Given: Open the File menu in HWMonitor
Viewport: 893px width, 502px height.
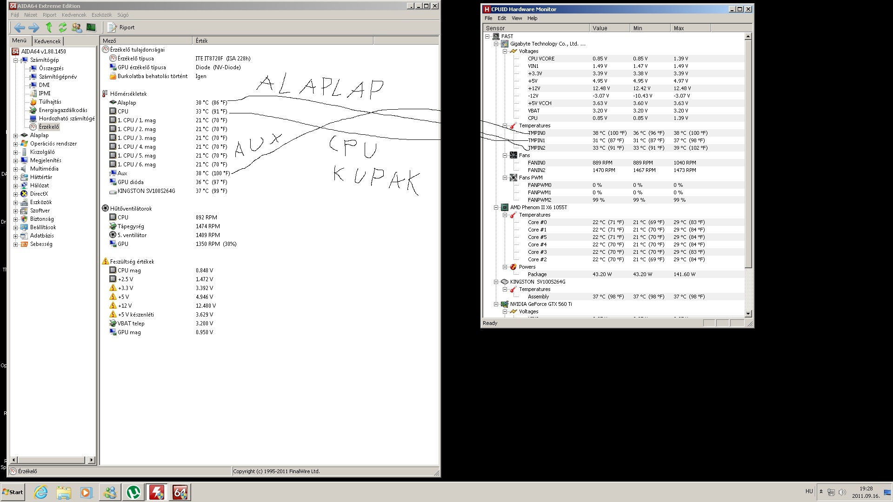Looking at the screenshot, I should coord(488,18).
